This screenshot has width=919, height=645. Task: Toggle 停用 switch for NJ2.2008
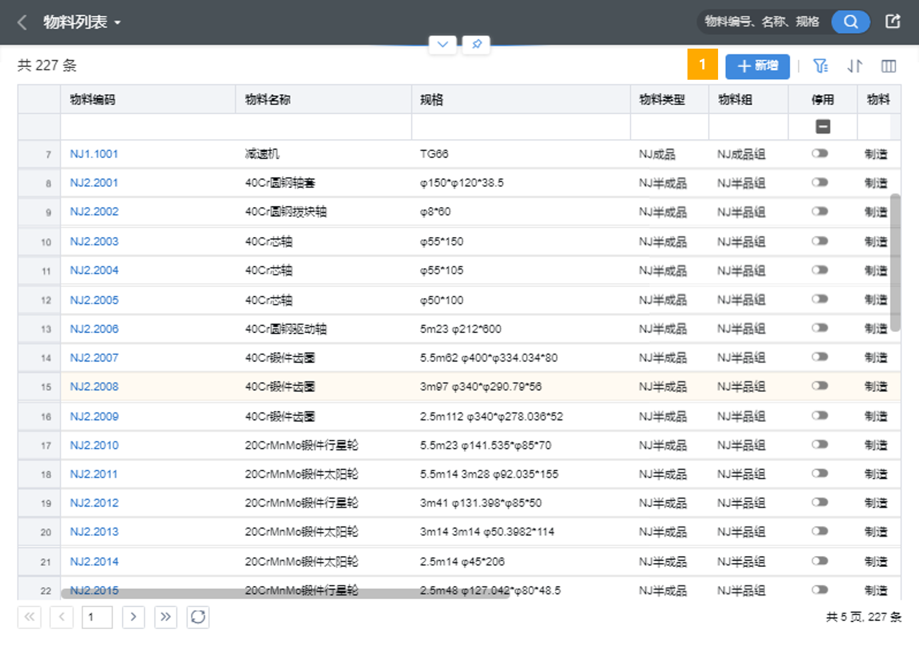820,386
